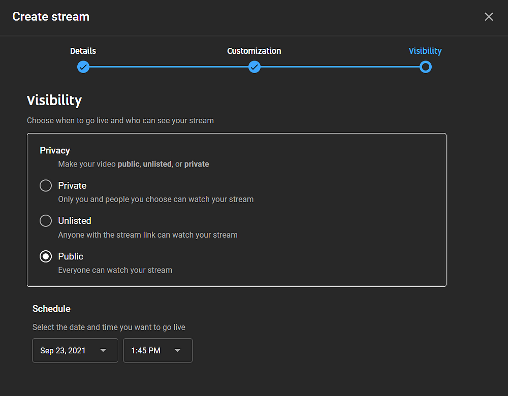Open the 1:45 PM time dropdown
Viewport: 508px width, 396px height.
pyautogui.click(x=158, y=350)
